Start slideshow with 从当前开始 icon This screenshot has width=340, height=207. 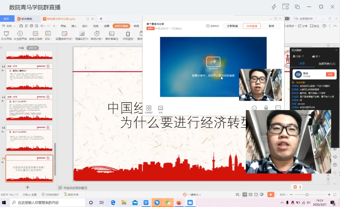20,33
